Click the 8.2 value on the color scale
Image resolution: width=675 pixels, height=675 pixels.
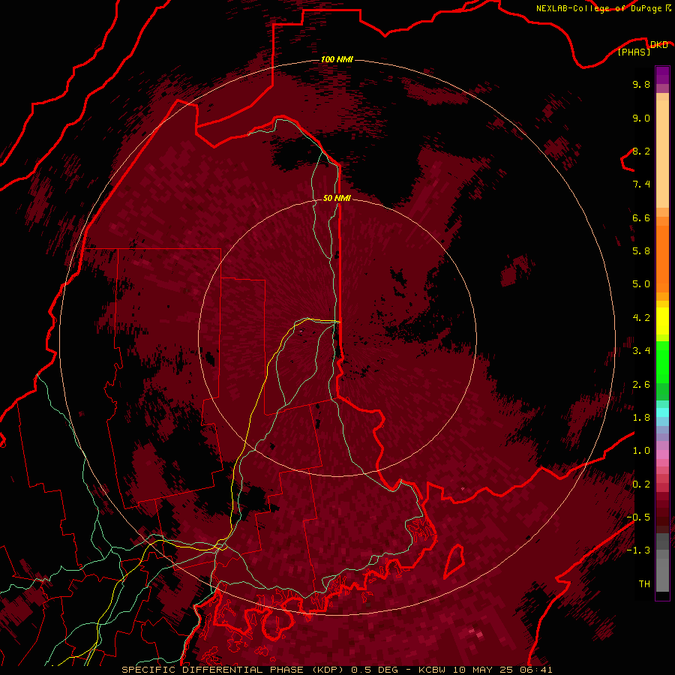[641, 151]
